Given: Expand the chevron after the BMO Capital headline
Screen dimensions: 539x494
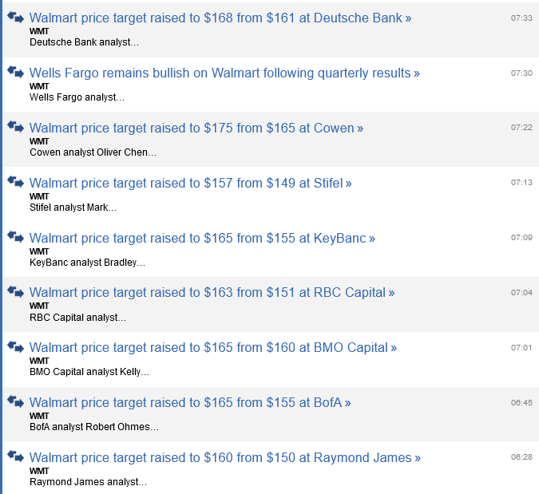Looking at the screenshot, I should click(x=394, y=348).
